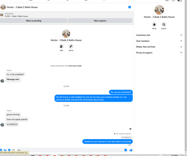The width and height of the screenshot is (187, 156).
Task: Click the chat title in the header
Action: [22, 7]
